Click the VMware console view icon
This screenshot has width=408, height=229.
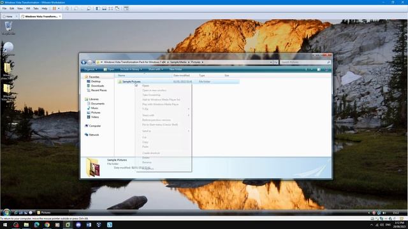coord(126,8)
